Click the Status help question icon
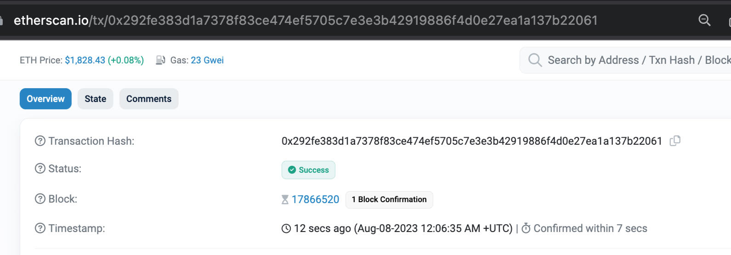 tap(40, 169)
